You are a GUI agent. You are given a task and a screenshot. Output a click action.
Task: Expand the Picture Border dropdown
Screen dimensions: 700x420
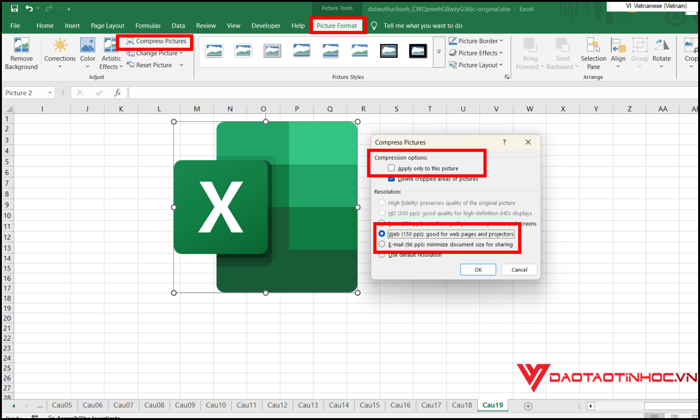point(501,41)
